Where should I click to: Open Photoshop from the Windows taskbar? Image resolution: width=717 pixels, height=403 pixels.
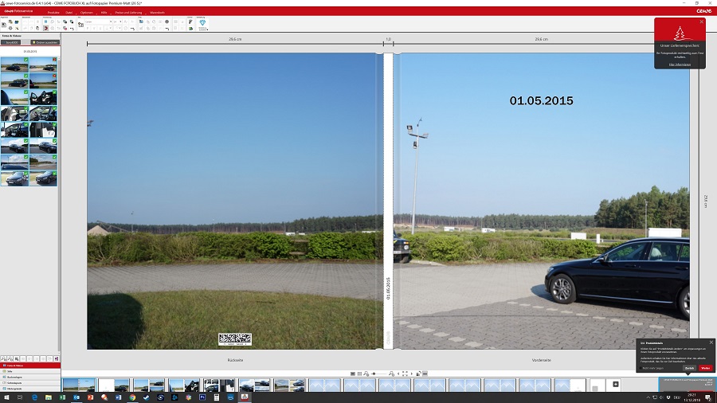pos(202,397)
